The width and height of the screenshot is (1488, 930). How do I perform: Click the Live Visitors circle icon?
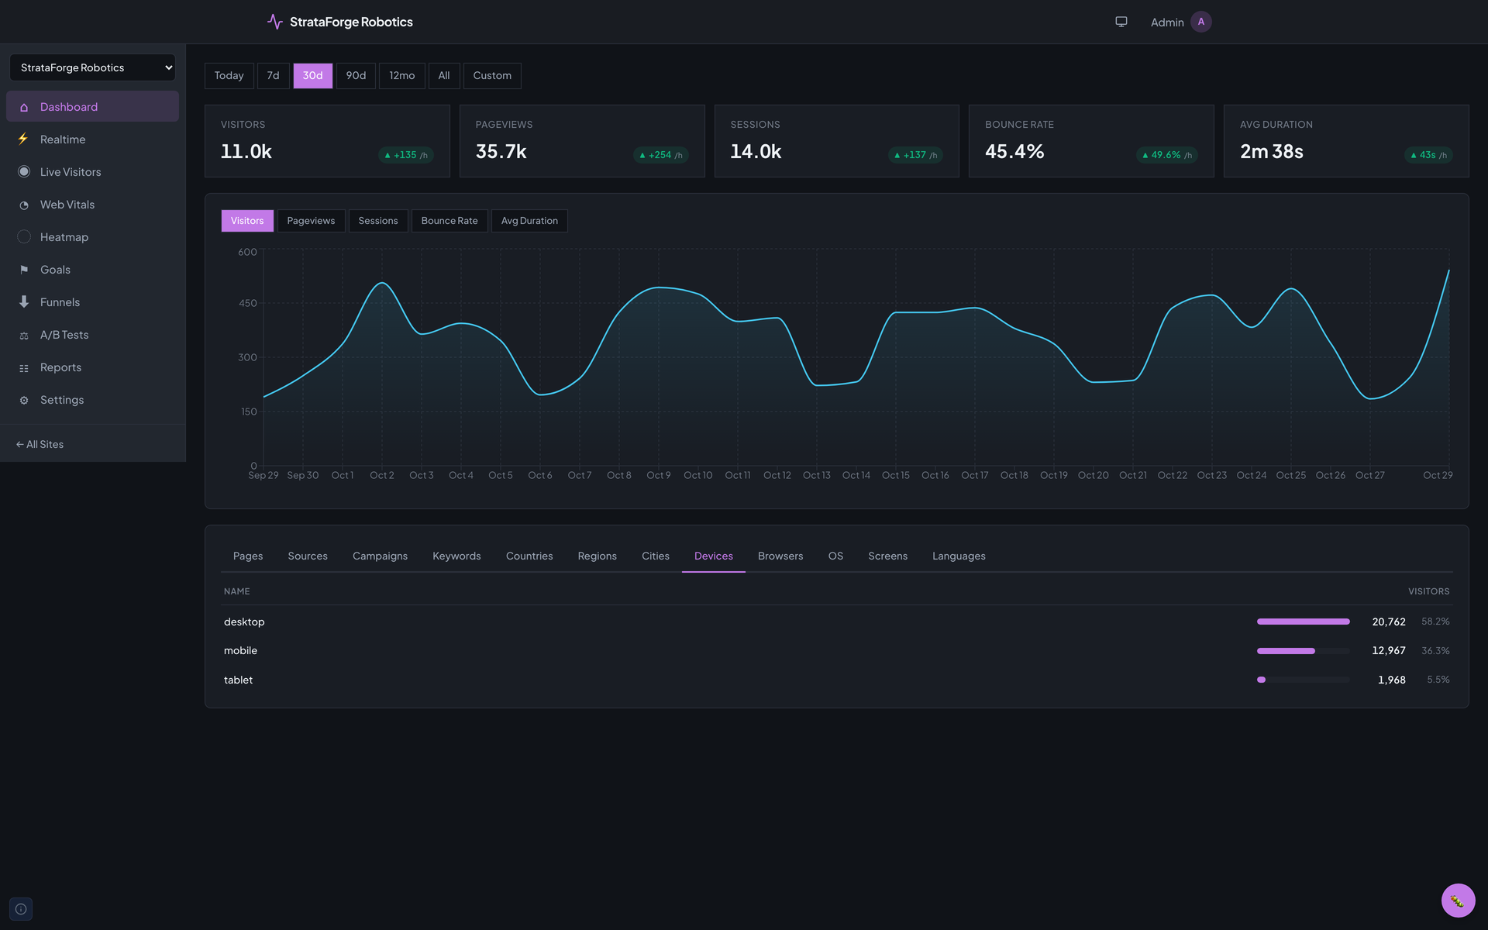[x=24, y=172]
